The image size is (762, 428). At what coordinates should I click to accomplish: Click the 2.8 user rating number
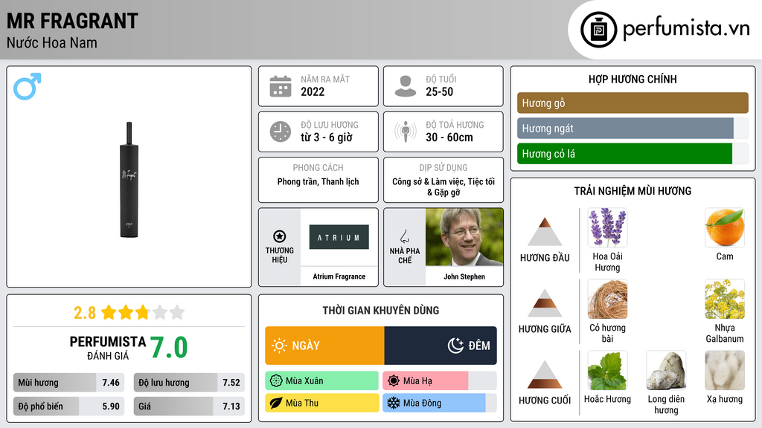point(85,313)
